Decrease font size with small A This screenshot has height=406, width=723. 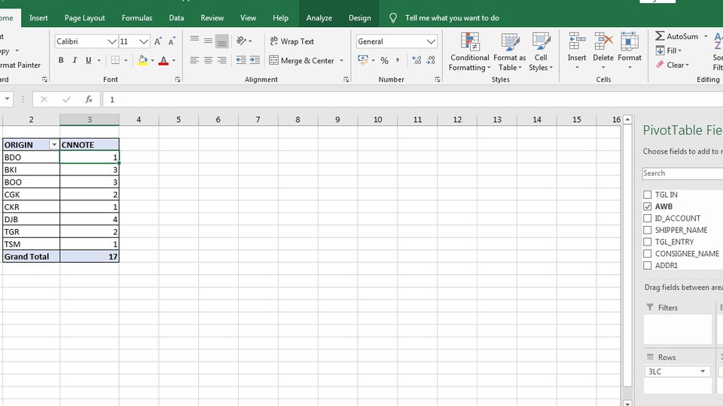pyautogui.click(x=172, y=41)
